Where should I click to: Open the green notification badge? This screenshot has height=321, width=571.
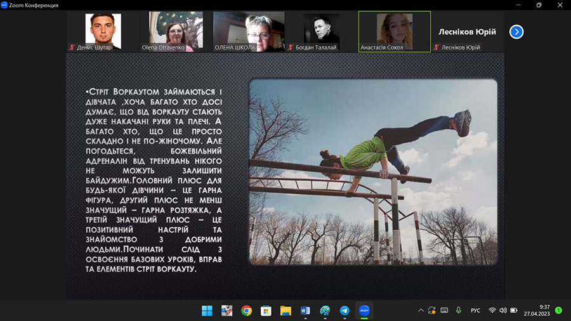tap(558, 310)
